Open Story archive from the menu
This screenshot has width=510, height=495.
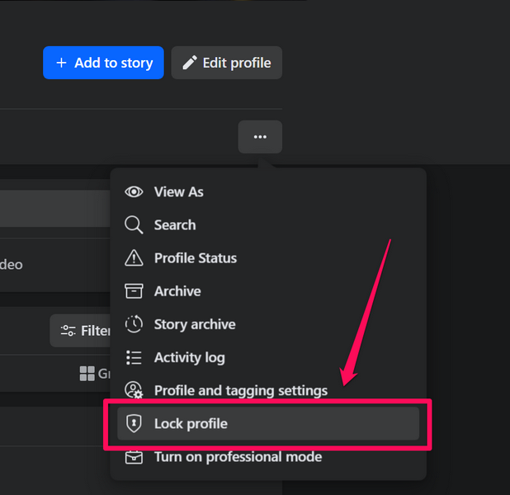tap(194, 324)
